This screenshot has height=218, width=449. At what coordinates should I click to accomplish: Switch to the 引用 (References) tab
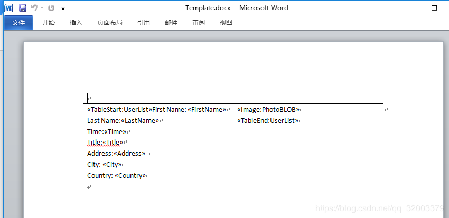coord(144,23)
